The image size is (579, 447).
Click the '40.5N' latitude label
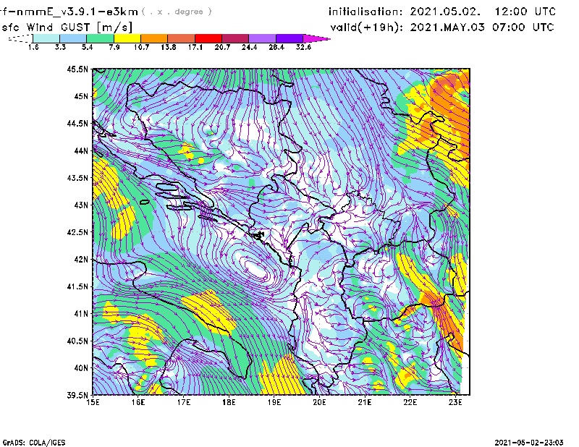pyautogui.click(x=77, y=341)
